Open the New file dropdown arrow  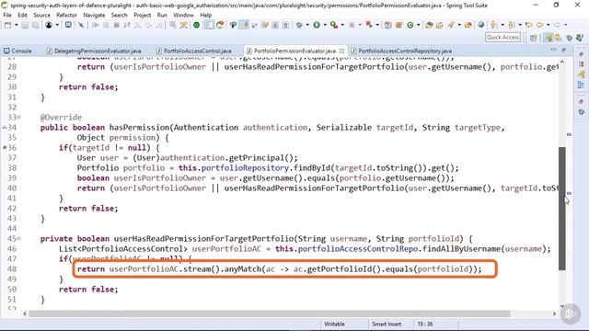[17, 25]
